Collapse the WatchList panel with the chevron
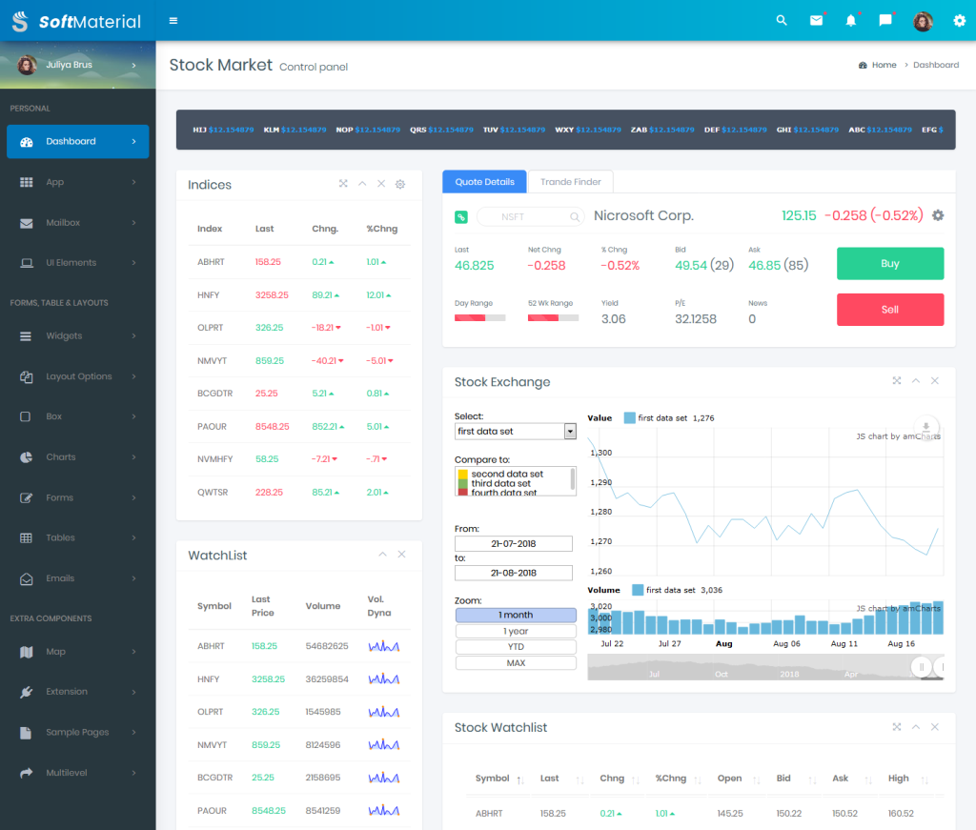 [x=382, y=554]
